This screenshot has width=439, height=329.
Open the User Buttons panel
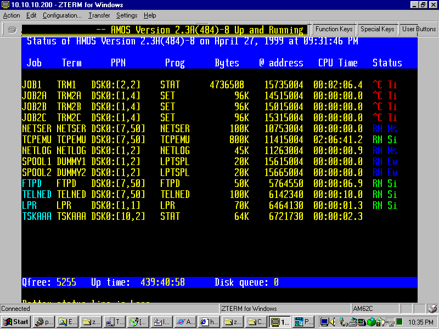[x=419, y=29]
